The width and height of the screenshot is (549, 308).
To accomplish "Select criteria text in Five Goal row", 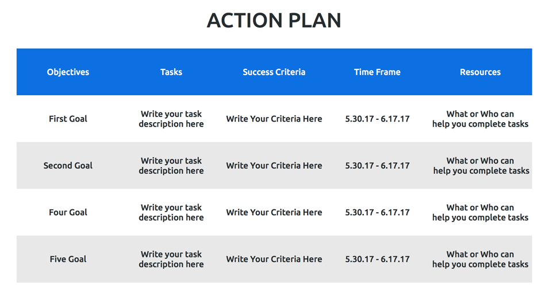I will [274, 259].
